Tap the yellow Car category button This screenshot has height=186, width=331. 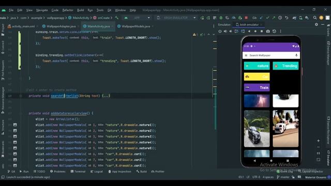[257, 77]
